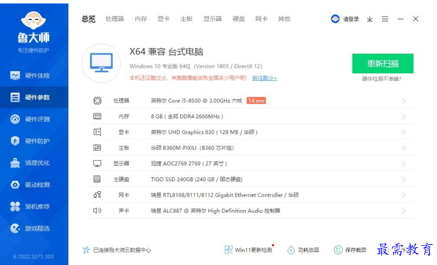Image resolution: width=437 pixels, height=265 pixels.
Task: Switch to the 处理器 tab
Action: pyautogui.click(x=114, y=19)
